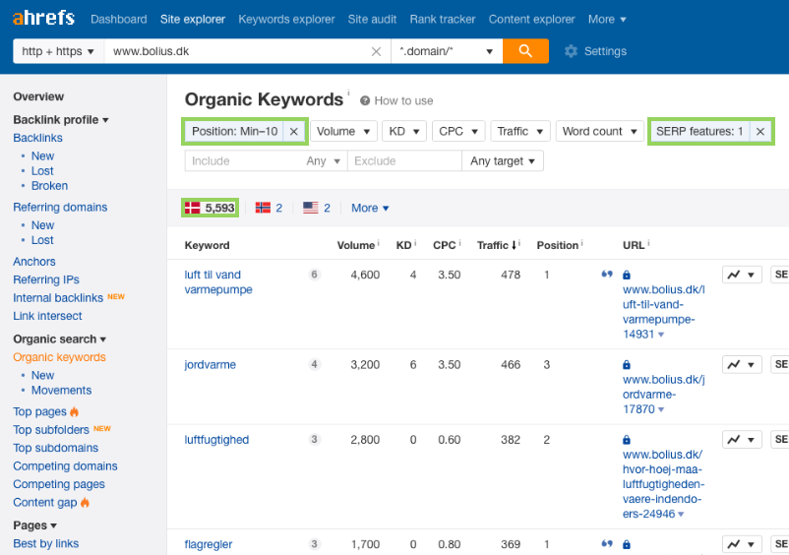This screenshot has height=555, width=789.
Task: Open the Overview sidebar item
Action: click(38, 96)
